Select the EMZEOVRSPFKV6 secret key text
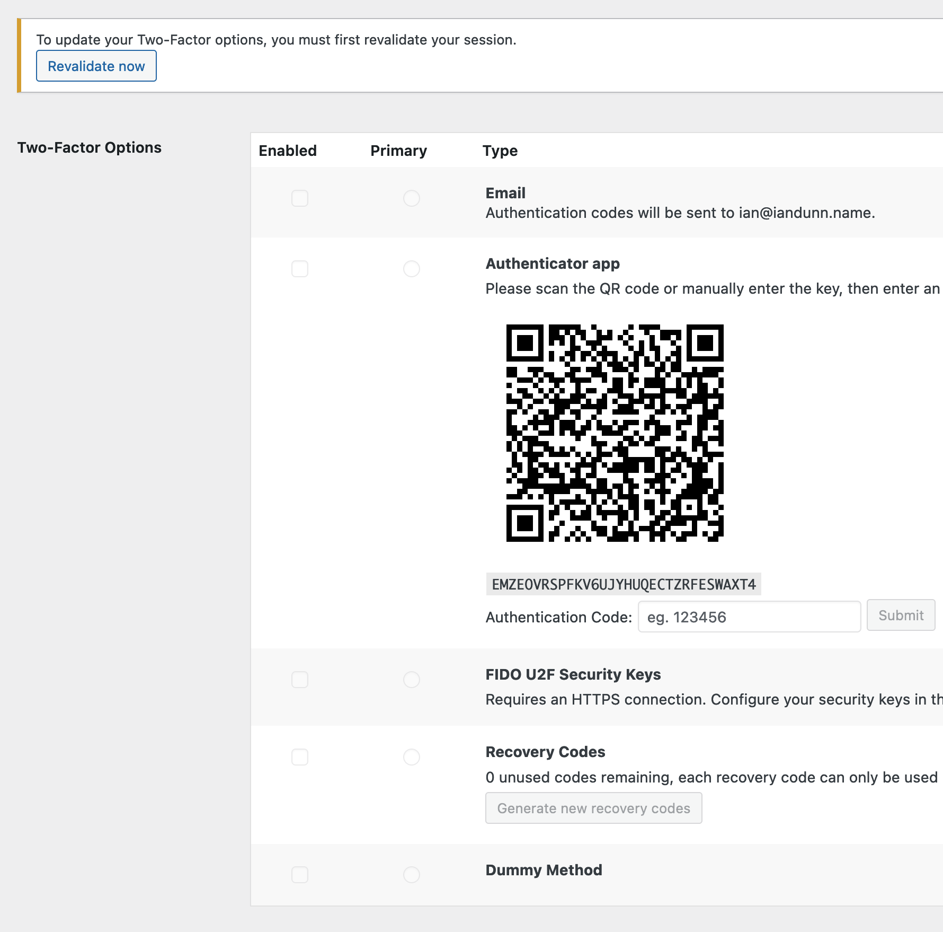 (623, 584)
